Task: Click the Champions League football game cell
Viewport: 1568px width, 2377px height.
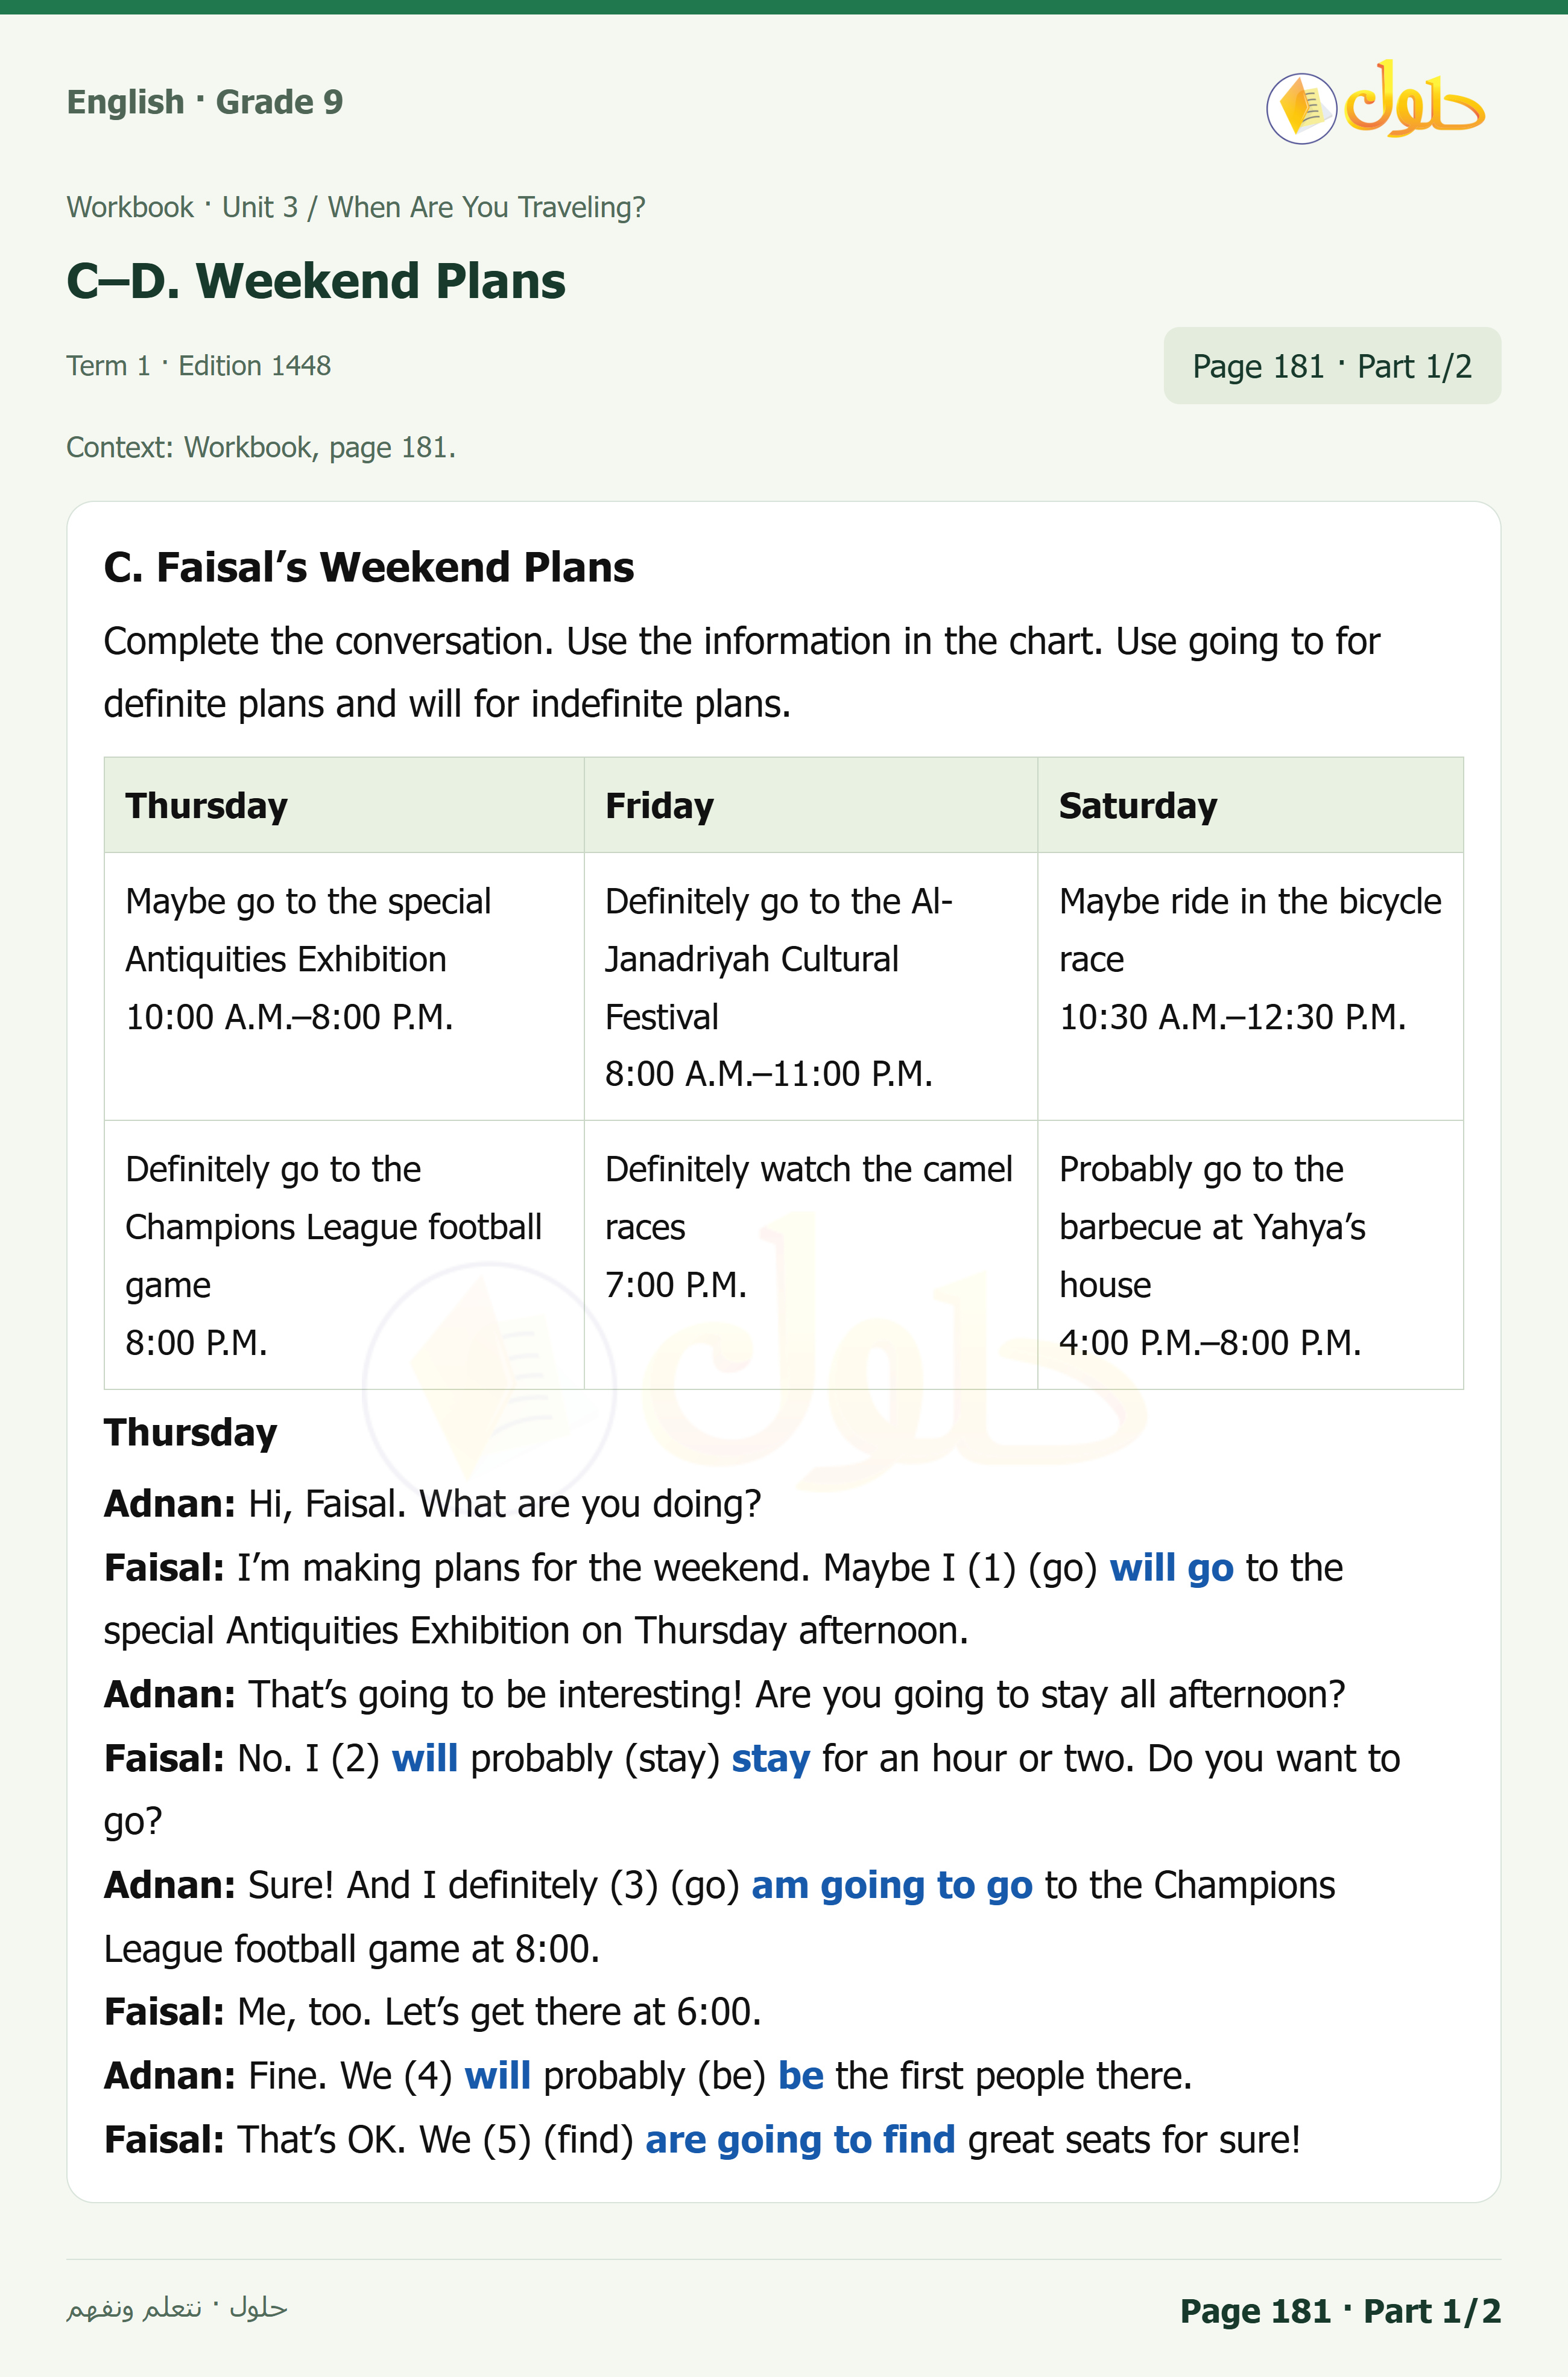Action: 344,1254
